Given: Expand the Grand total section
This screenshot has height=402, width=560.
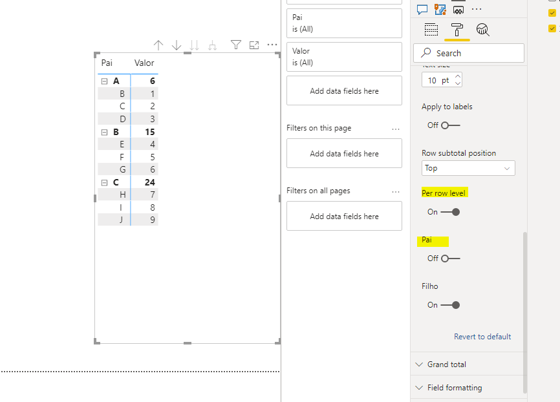Looking at the screenshot, I should tap(469, 364).
